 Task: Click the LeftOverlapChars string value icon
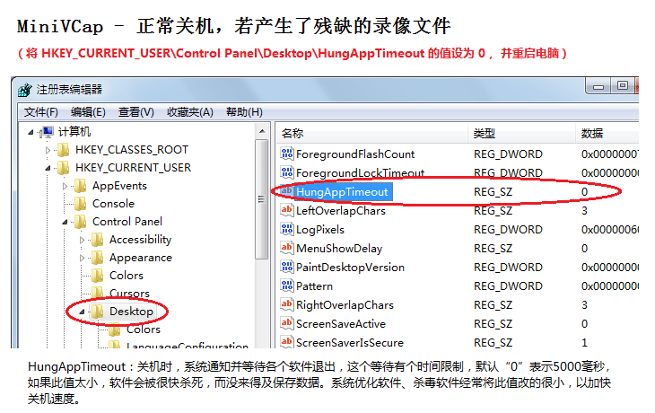pos(287,210)
